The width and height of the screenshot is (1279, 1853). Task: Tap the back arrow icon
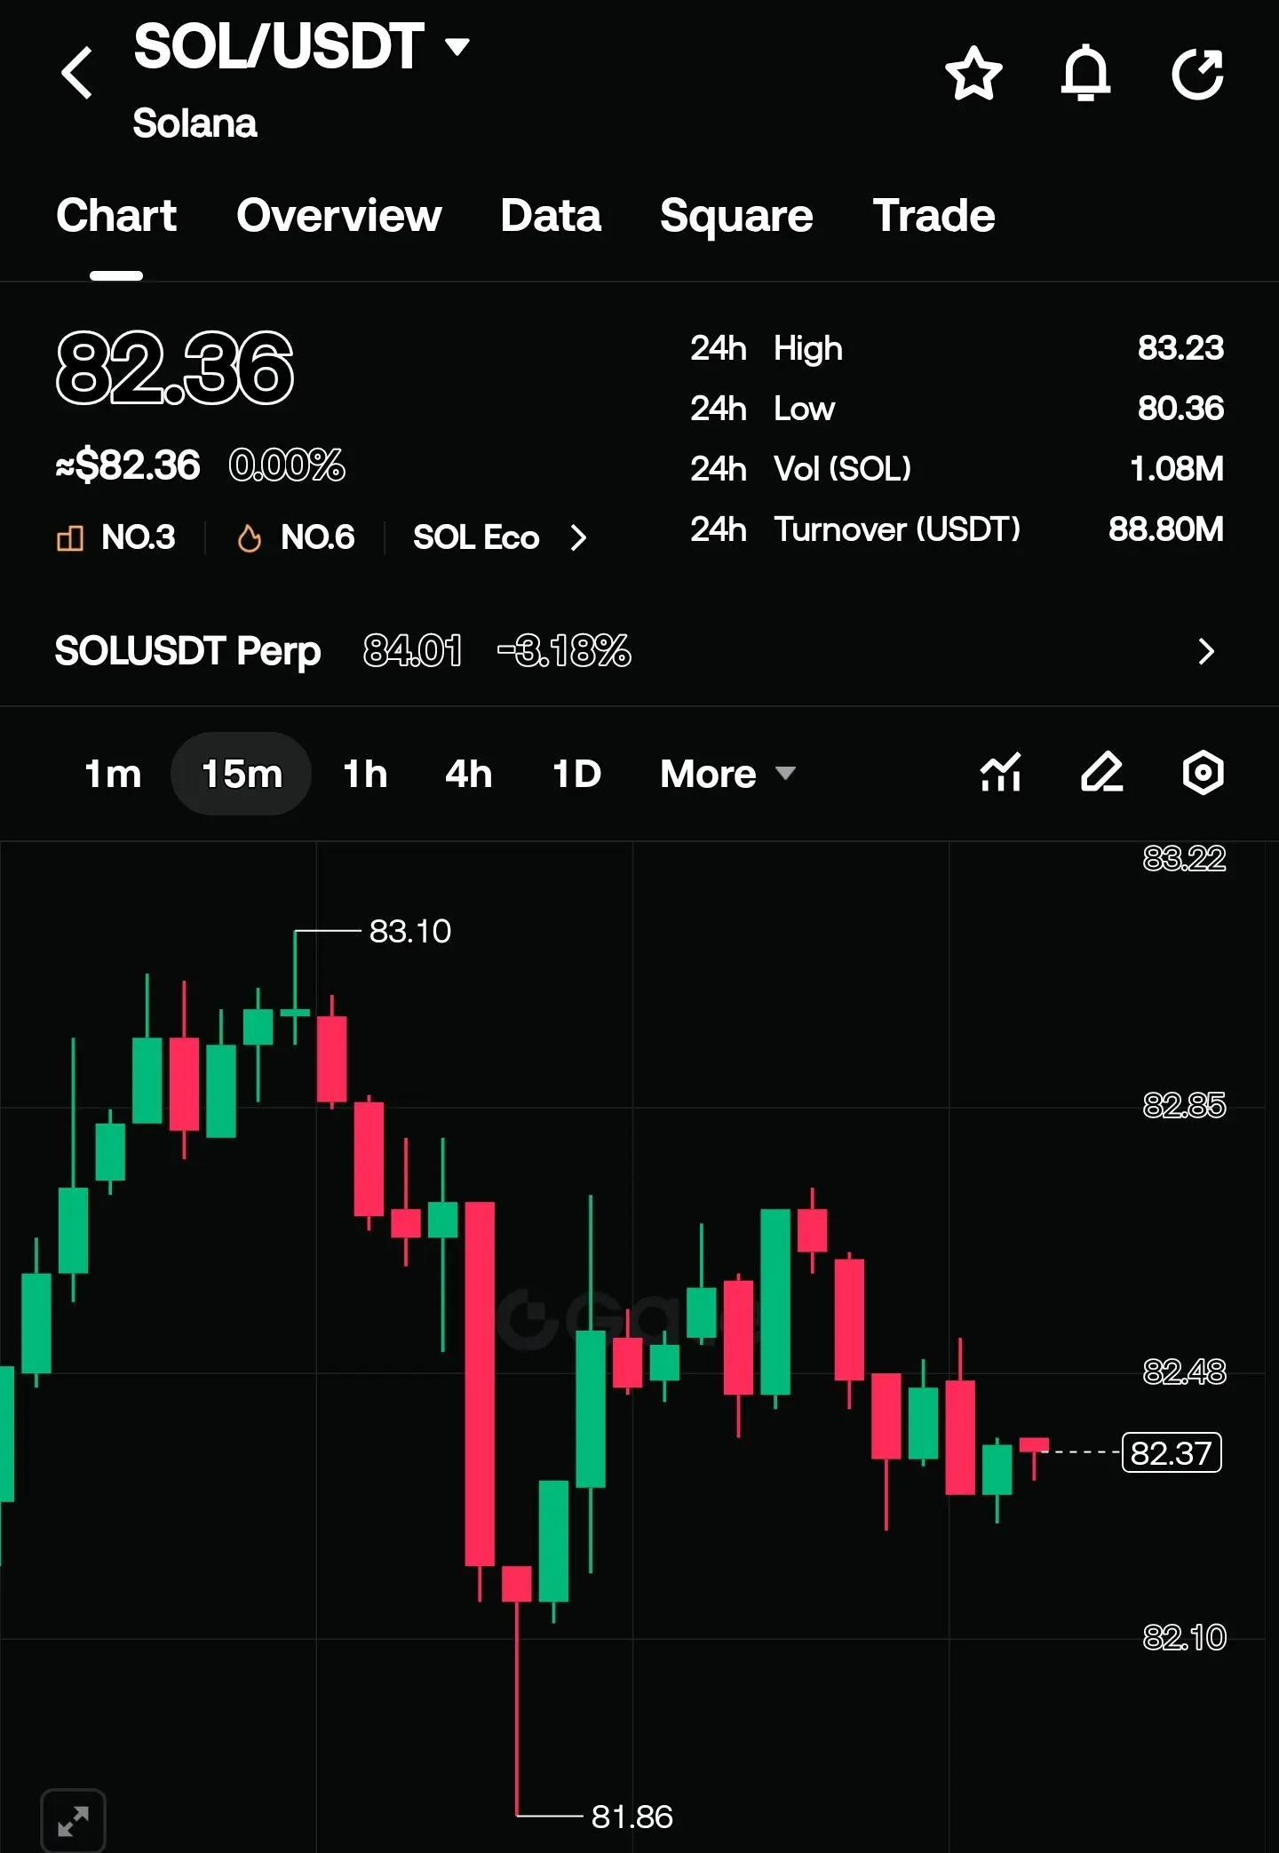pyautogui.click(x=76, y=73)
